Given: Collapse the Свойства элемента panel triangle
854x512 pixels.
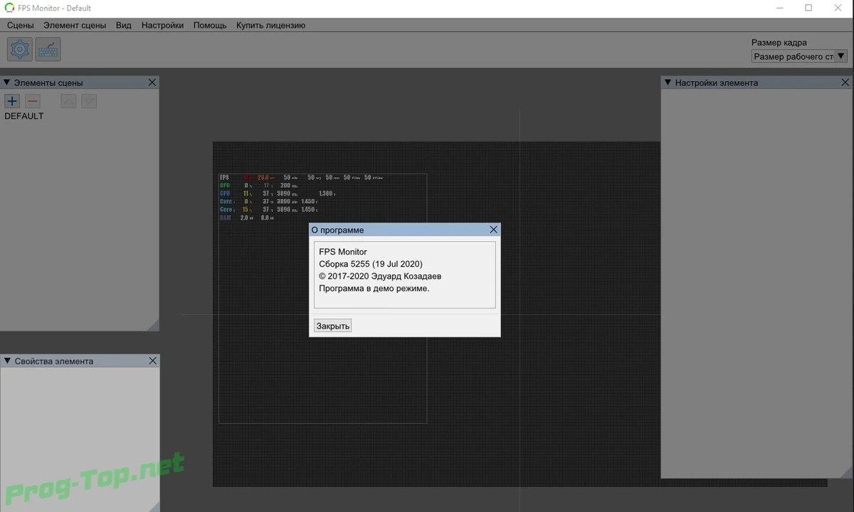Looking at the screenshot, I should click(7, 361).
